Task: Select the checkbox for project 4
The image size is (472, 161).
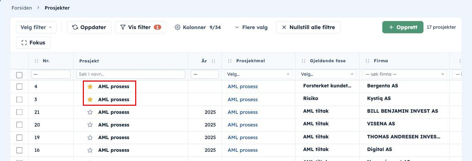Action: click(19, 87)
